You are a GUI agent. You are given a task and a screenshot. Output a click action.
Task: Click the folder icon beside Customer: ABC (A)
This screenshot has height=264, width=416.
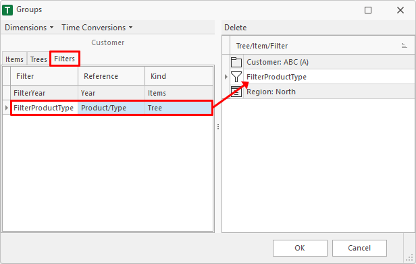coord(236,63)
